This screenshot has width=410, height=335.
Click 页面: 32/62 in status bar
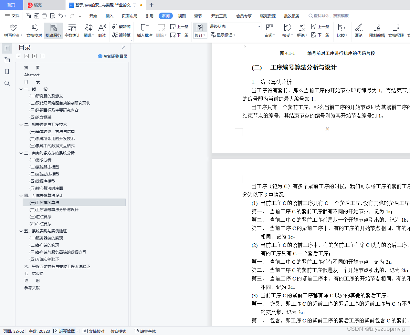pyautogui.click(x=14, y=331)
